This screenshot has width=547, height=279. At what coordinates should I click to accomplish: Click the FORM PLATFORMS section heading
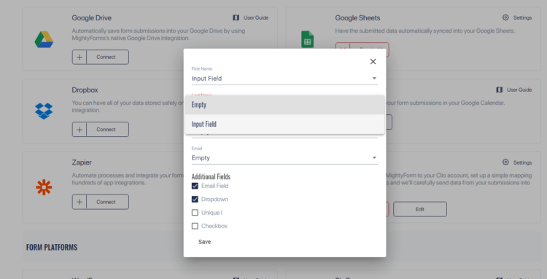[x=52, y=247]
